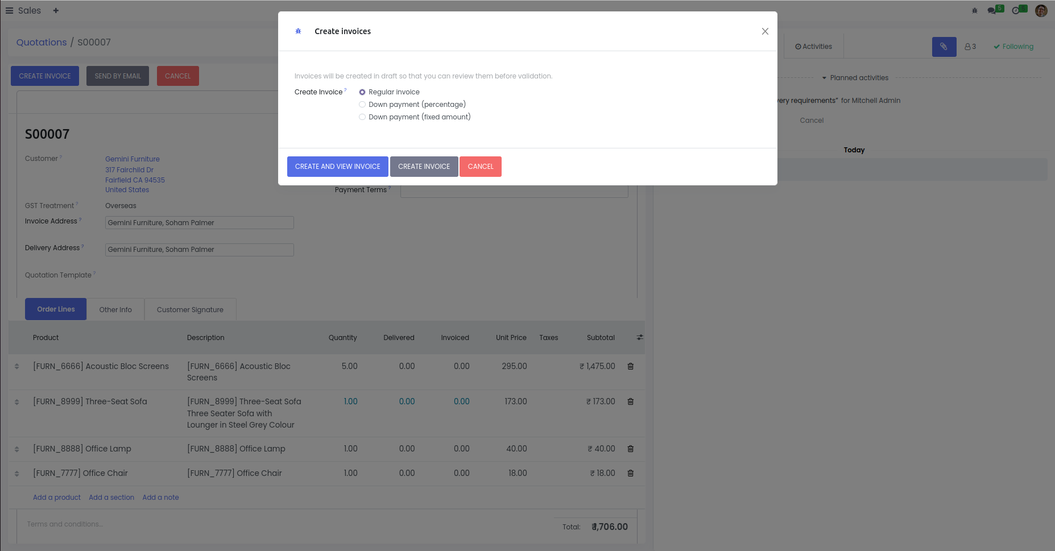The image size is (1055, 551).
Task: Open the conversations chat icon
Action: [992, 11]
